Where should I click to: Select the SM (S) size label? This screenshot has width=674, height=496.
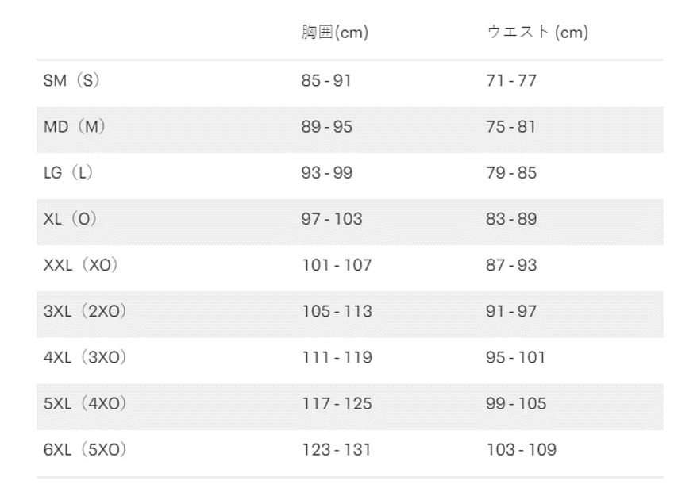(x=72, y=80)
